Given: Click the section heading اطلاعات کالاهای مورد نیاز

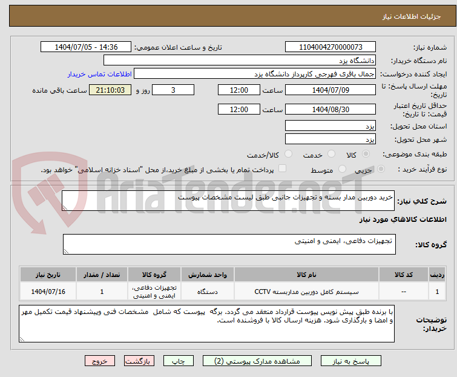Looking at the screenshot, I should click(x=403, y=219).
